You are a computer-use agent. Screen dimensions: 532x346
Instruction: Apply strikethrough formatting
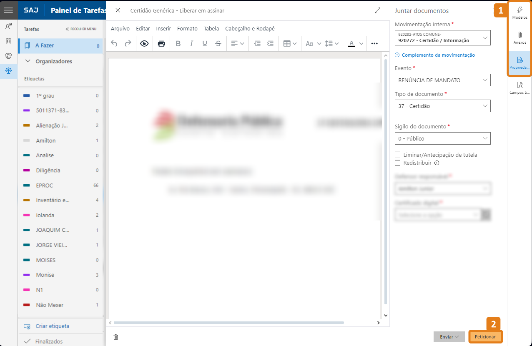[x=218, y=43]
